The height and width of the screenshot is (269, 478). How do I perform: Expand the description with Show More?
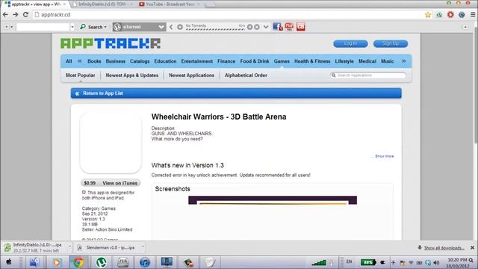[x=384, y=156]
